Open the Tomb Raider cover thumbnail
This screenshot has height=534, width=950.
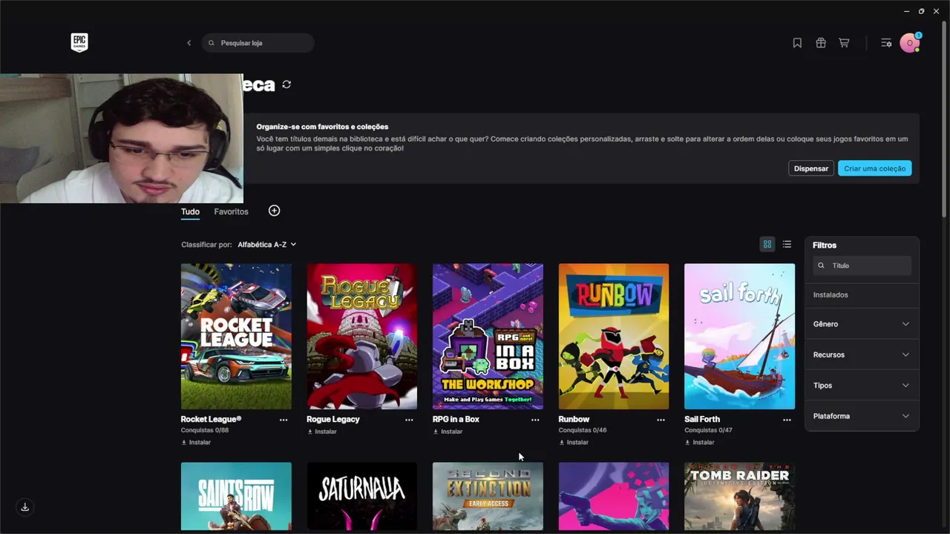pyautogui.click(x=739, y=496)
